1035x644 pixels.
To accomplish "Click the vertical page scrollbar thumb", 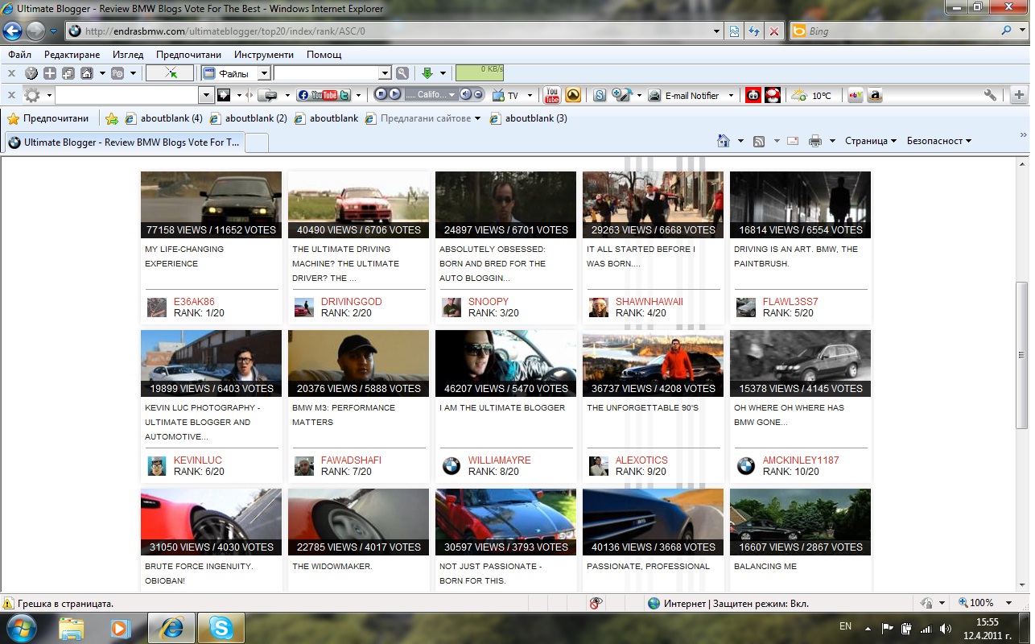I will (x=1022, y=355).
